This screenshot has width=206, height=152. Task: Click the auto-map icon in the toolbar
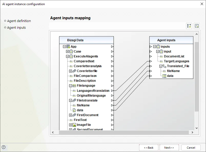pos(189,26)
